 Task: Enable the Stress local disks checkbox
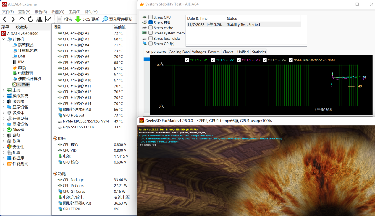[151, 38]
